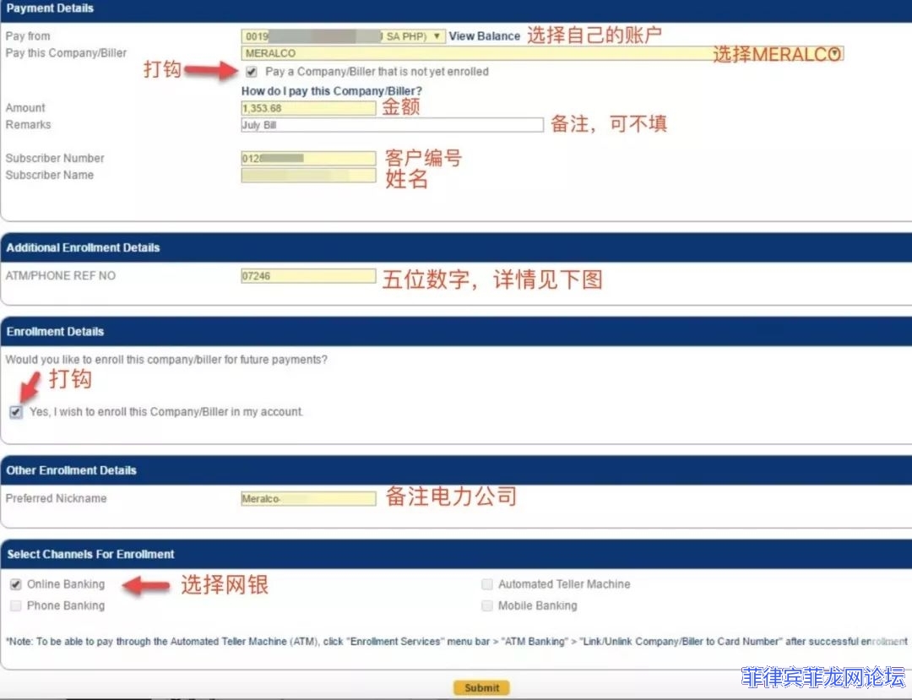912x700 pixels.
Task: Toggle the Online Banking checkbox
Action: point(16,584)
